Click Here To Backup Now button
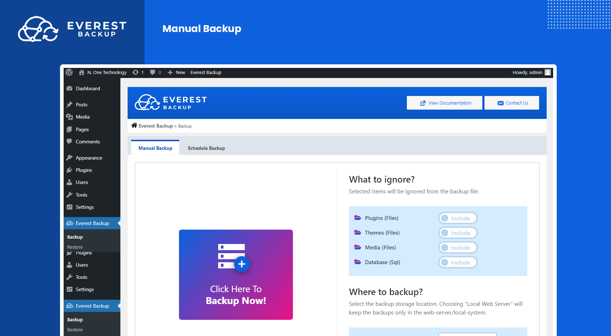This screenshot has height=336, width=611. point(236,275)
